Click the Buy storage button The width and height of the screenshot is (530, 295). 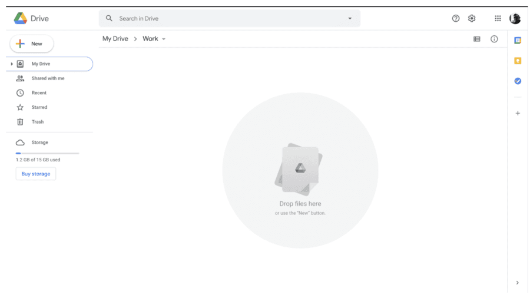36,174
